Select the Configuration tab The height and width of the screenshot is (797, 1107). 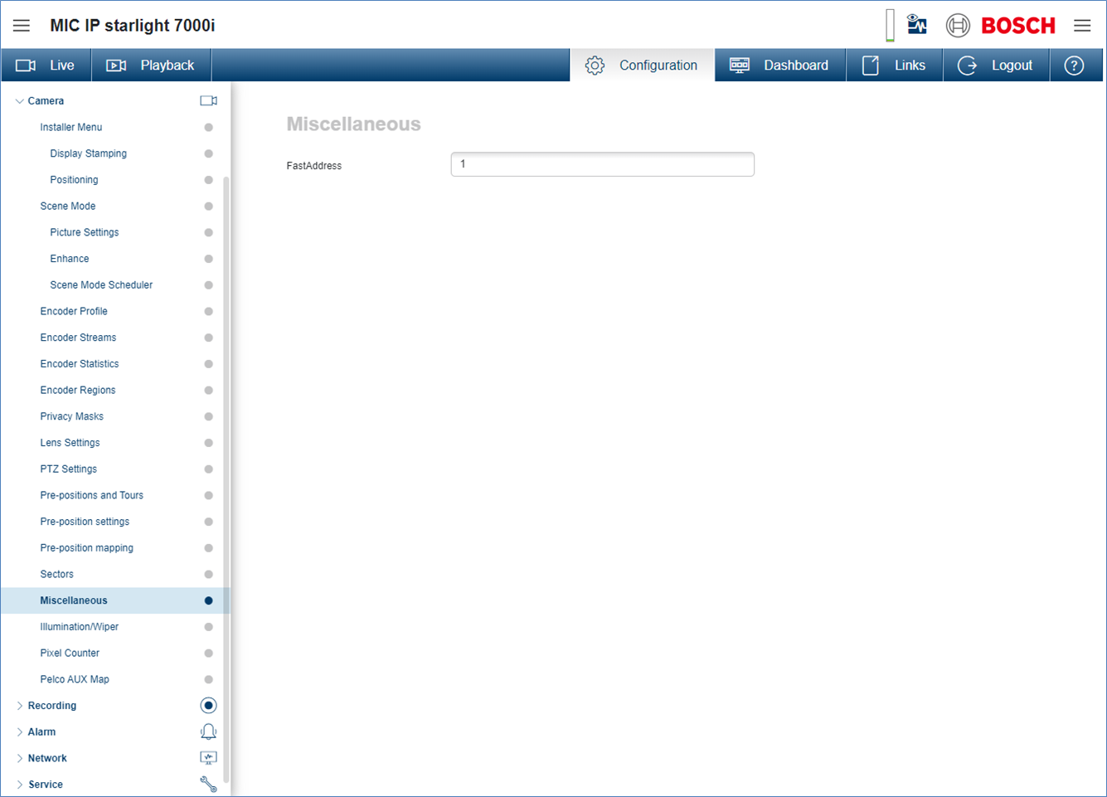point(642,66)
